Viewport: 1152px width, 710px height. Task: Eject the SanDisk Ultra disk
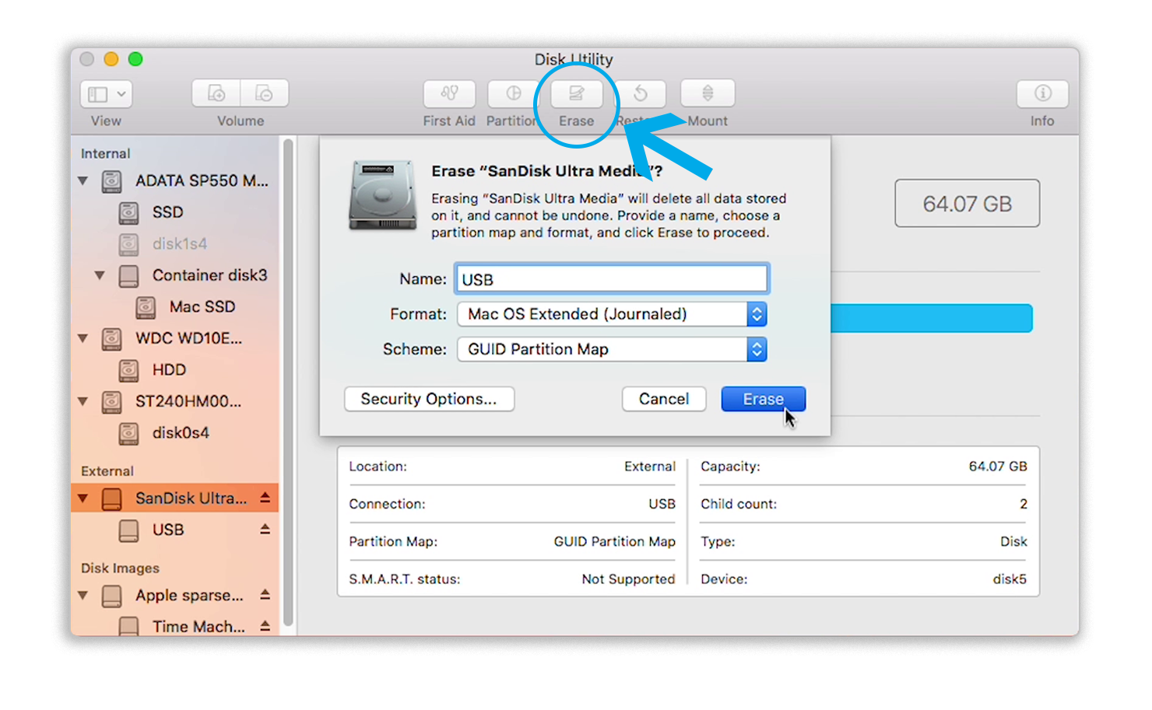(x=265, y=497)
